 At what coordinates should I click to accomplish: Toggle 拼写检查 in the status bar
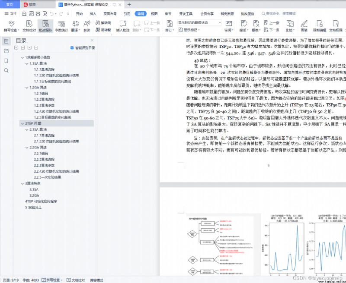(52, 280)
